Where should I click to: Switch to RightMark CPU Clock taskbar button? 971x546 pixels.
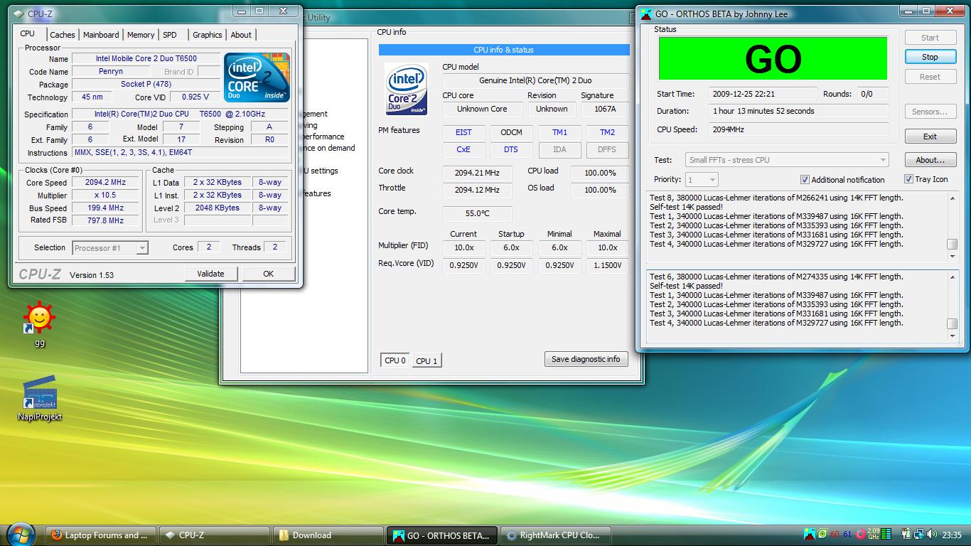(555, 535)
